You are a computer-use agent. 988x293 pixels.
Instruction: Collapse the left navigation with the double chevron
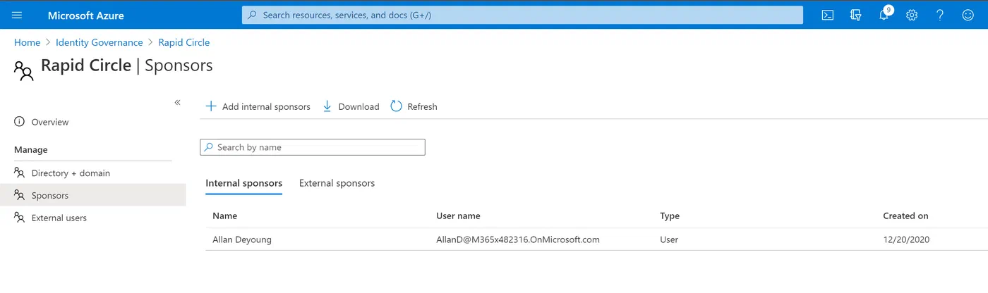pos(178,103)
